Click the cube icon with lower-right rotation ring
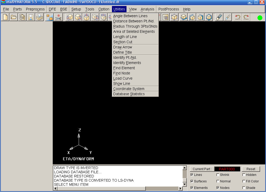266x192 pixels. click(78, 17)
